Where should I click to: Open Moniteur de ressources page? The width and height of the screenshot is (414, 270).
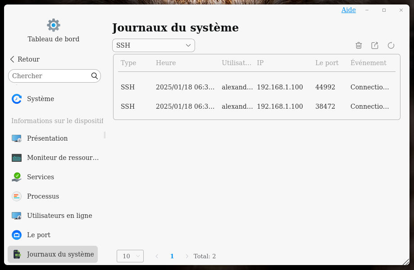63,158
